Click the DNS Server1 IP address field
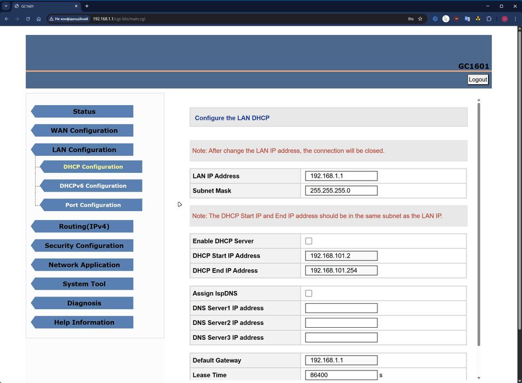 click(x=341, y=308)
